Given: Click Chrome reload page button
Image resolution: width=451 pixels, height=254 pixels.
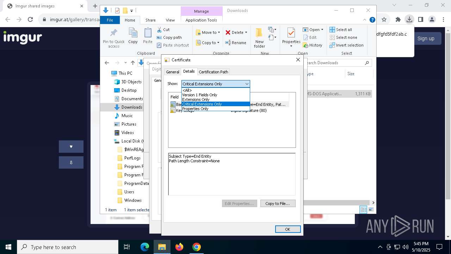Looking at the screenshot, I should coord(30,19).
